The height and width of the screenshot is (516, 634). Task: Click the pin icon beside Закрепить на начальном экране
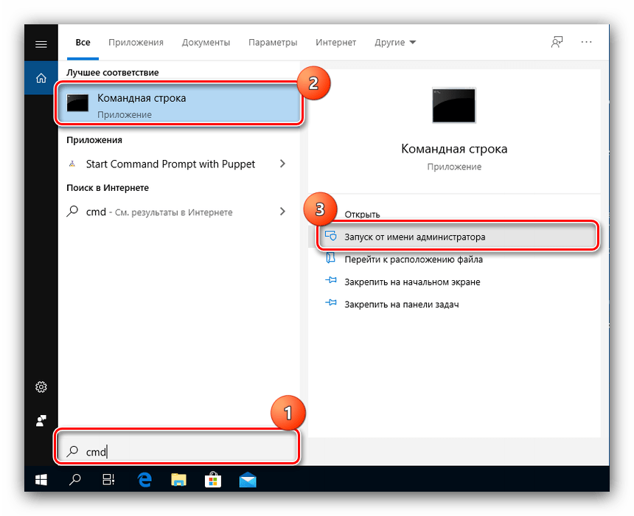pyautogui.click(x=331, y=280)
